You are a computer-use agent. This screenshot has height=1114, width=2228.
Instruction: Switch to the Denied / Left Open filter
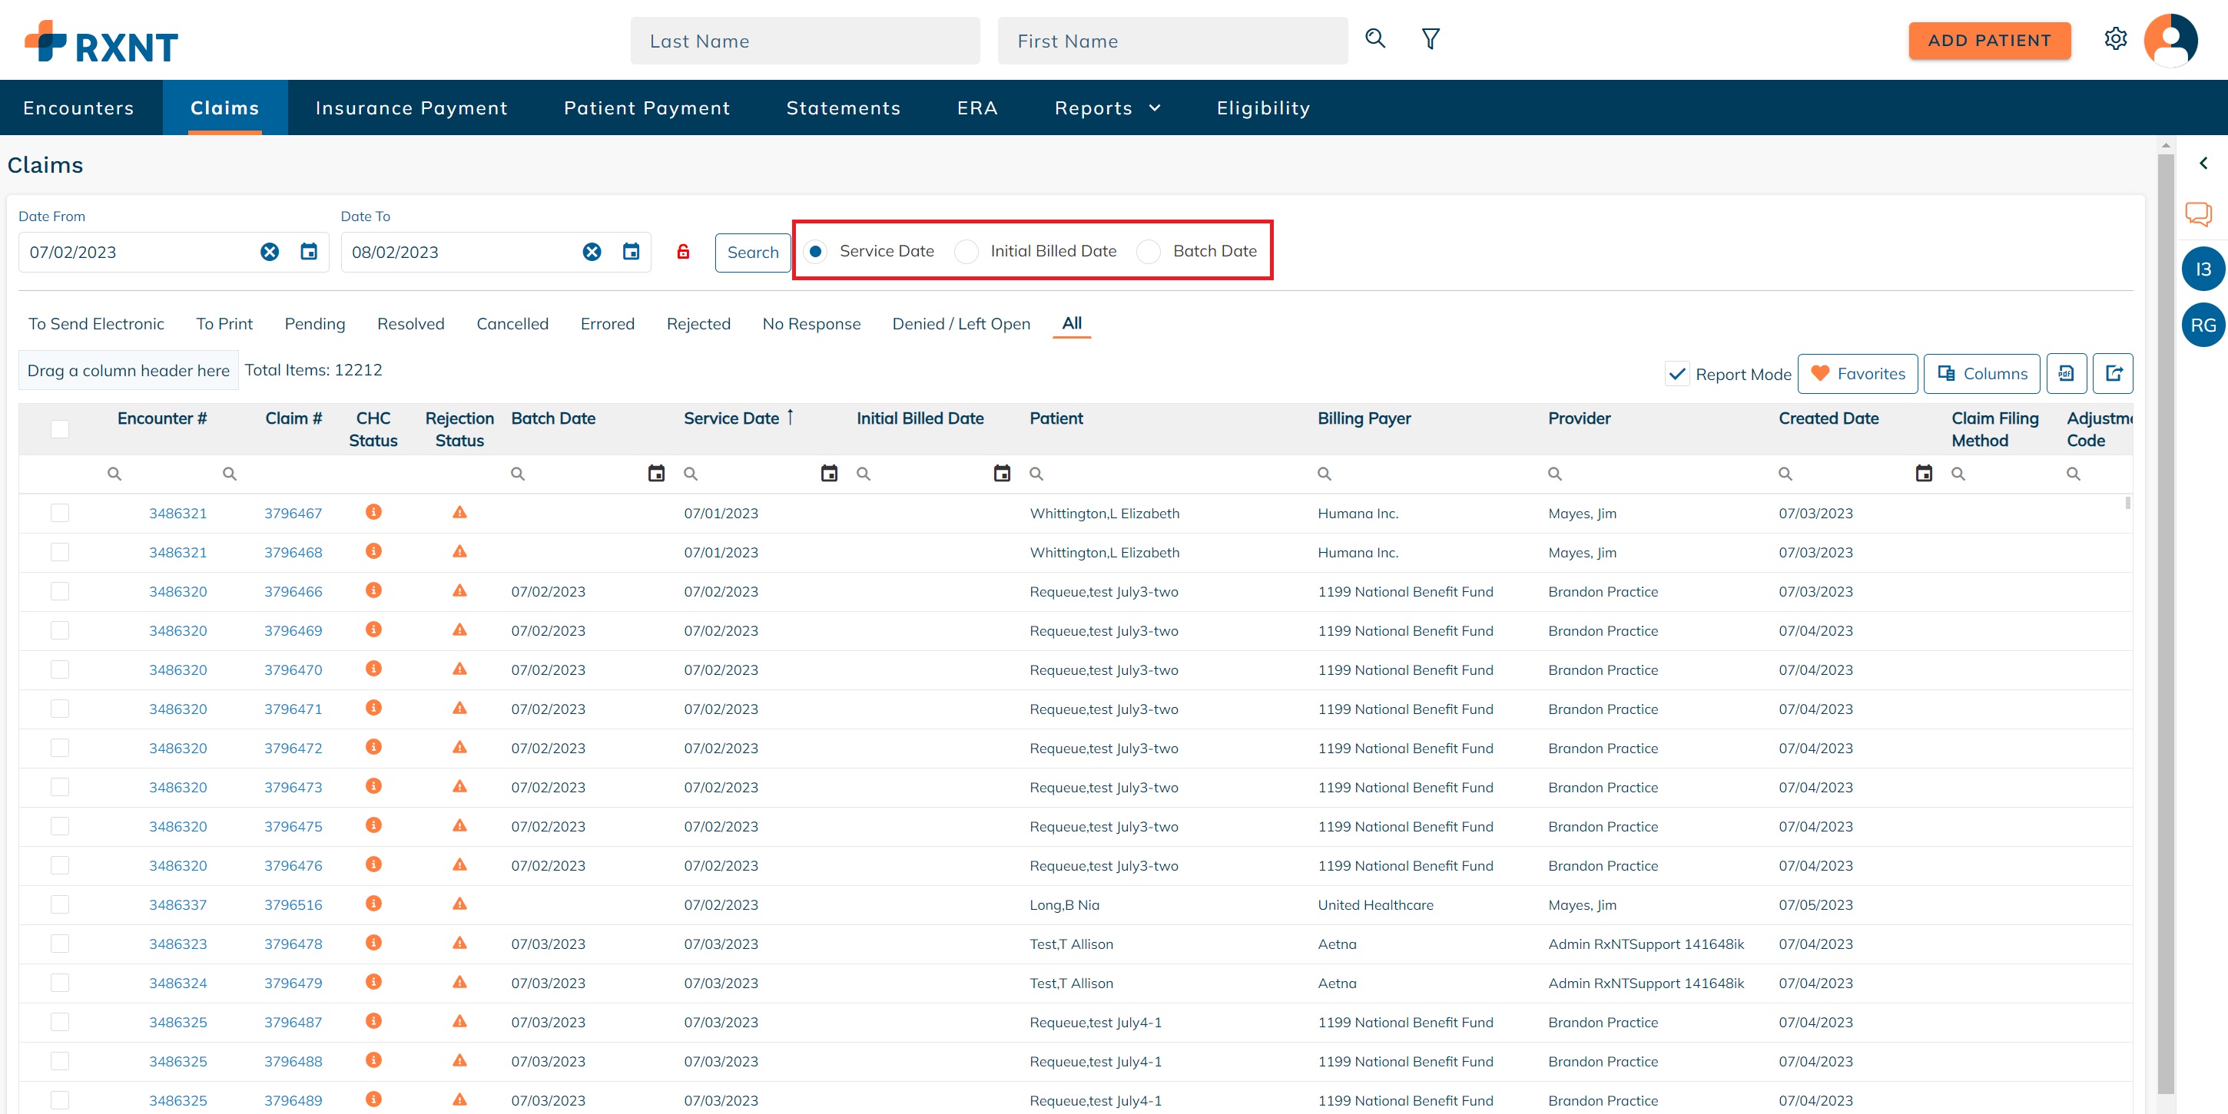click(961, 324)
